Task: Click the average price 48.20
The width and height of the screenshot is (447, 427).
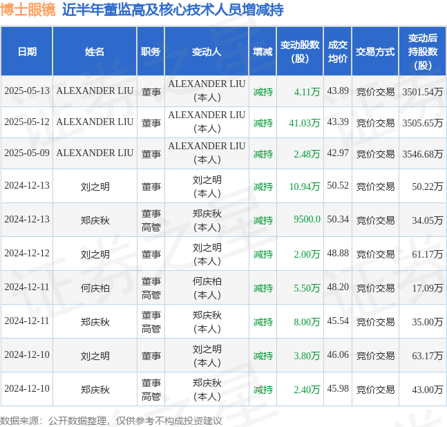Action: (x=338, y=287)
